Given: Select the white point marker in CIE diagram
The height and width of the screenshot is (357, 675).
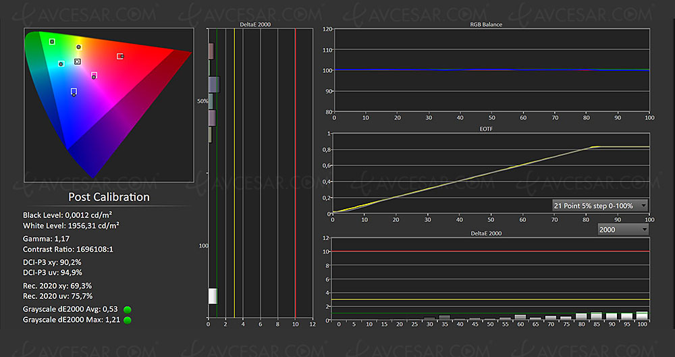Looking at the screenshot, I should click(78, 61).
